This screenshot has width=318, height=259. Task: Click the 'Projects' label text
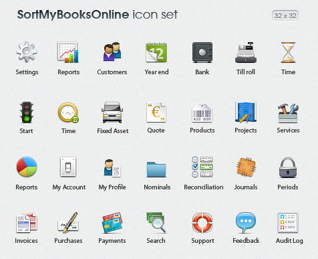click(246, 131)
